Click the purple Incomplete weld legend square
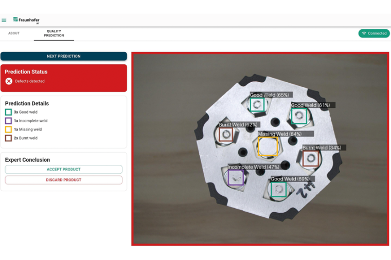391x260 pixels. click(x=8, y=121)
